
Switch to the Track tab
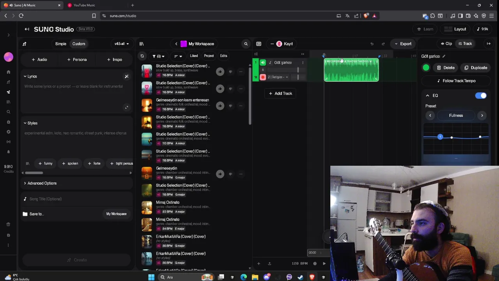coord(465,44)
